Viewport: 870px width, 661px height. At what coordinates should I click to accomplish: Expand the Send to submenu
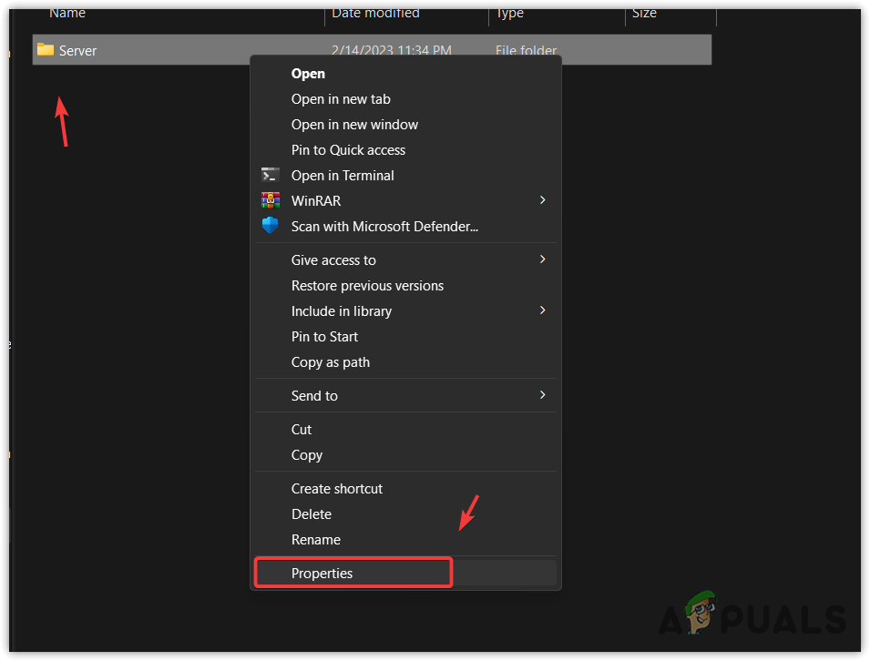[x=543, y=395]
